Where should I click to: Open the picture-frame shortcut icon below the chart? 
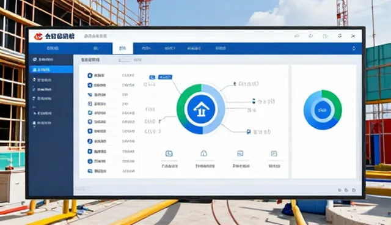pos(240,153)
